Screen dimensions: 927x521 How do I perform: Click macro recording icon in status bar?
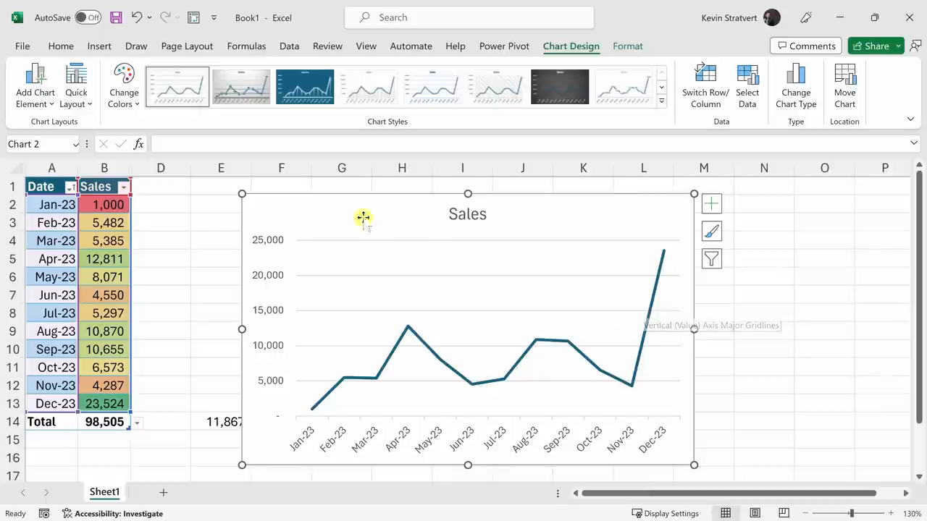(44, 513)
